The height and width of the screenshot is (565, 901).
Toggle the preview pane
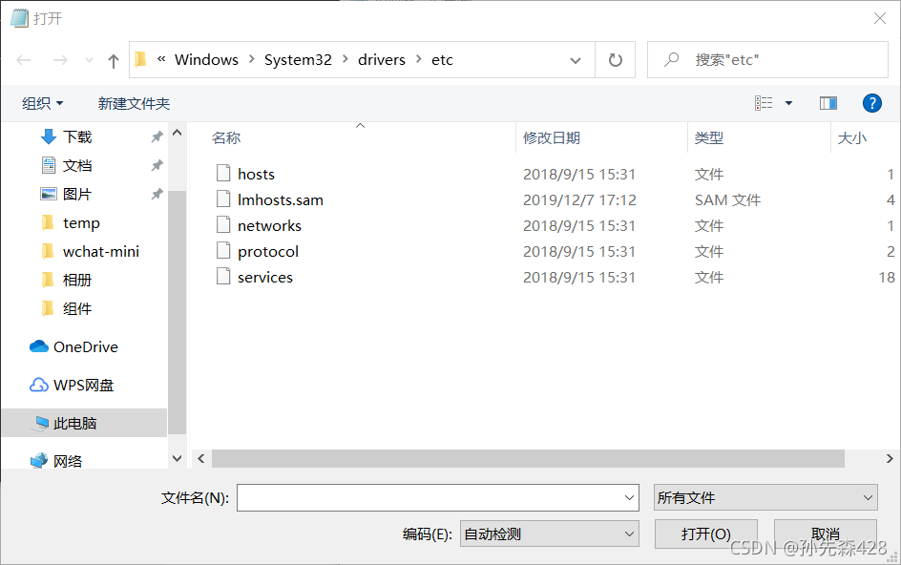click(828, 103)
